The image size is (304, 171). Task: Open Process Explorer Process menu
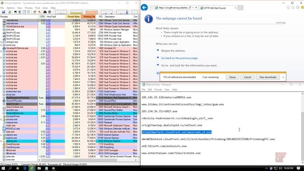point(28,8)
